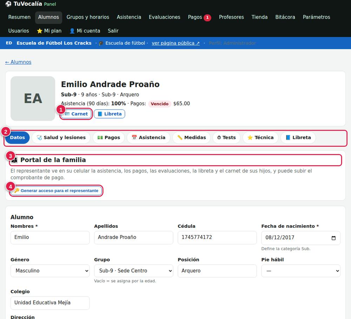Expand the Grupo dropdown
351x319 pixels.
pos(134,271)
